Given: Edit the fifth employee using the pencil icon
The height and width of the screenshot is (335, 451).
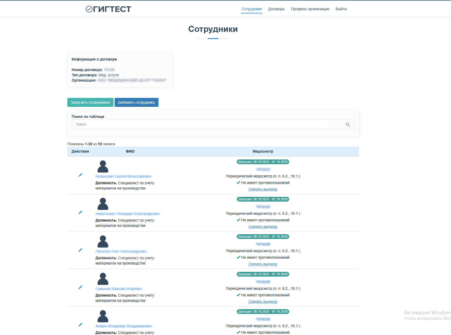Looking at the screenshot, I should 80,325.
